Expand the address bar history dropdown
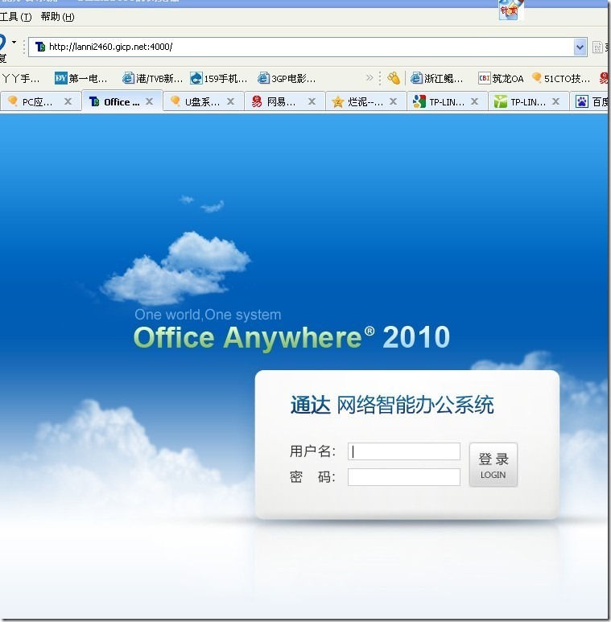 click(x=580, y=47)
